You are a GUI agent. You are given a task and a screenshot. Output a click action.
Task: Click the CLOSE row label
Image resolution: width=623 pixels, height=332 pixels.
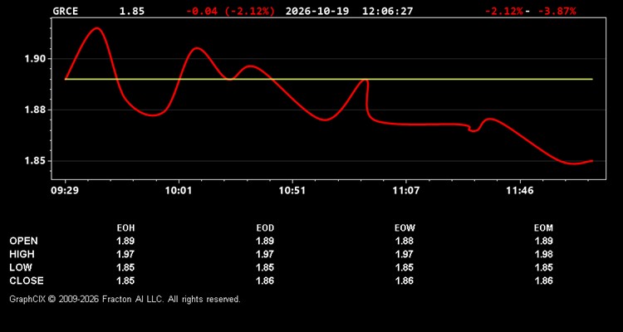[27, 281]
